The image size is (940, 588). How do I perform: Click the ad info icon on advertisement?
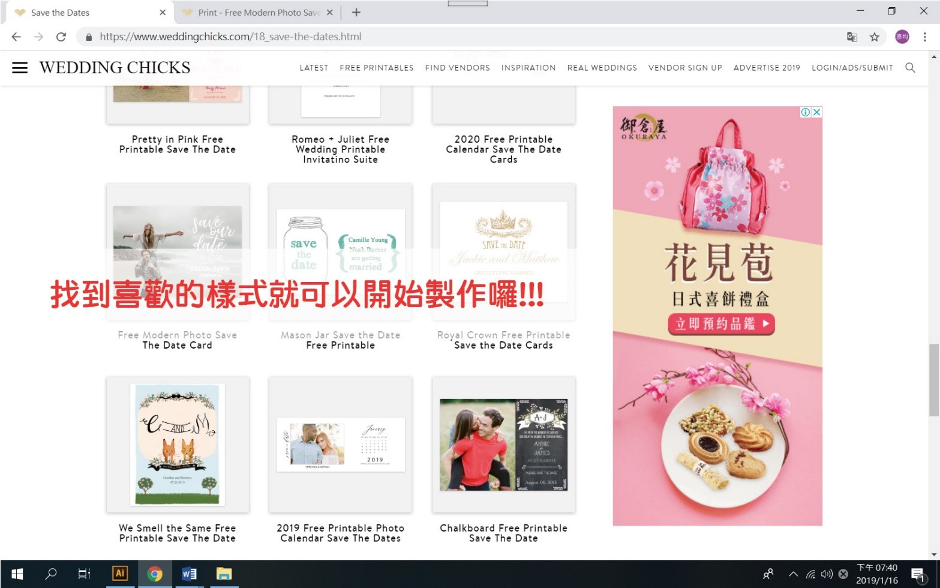click(x=806, y=112)
